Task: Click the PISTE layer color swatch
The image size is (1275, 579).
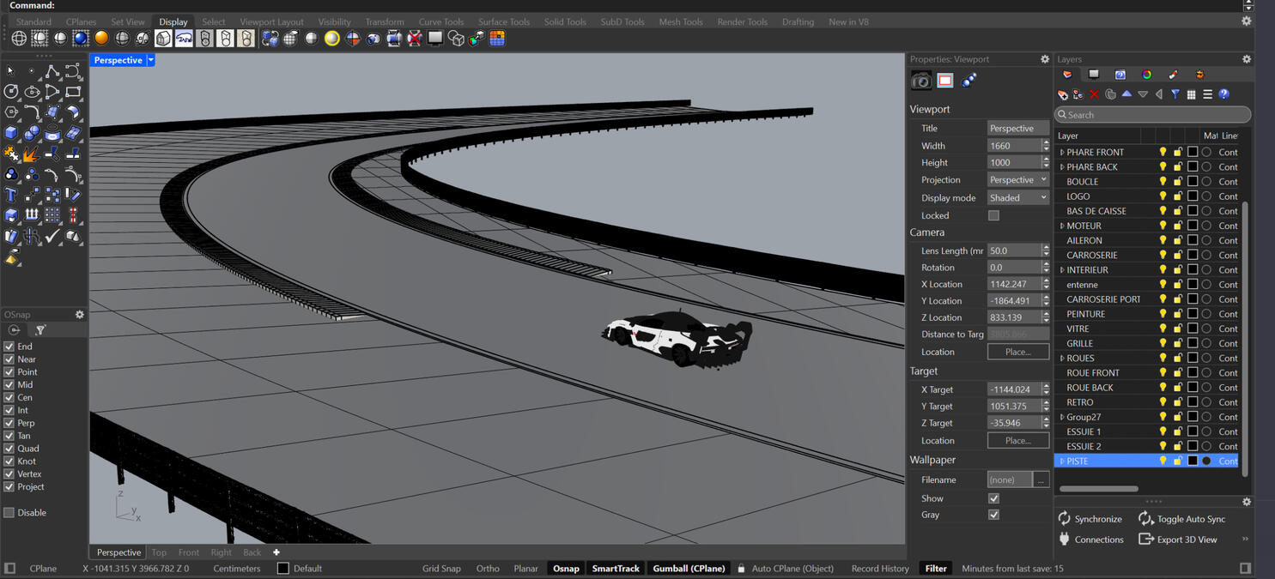Action: pyautogui.click(x=1192, y=461)
